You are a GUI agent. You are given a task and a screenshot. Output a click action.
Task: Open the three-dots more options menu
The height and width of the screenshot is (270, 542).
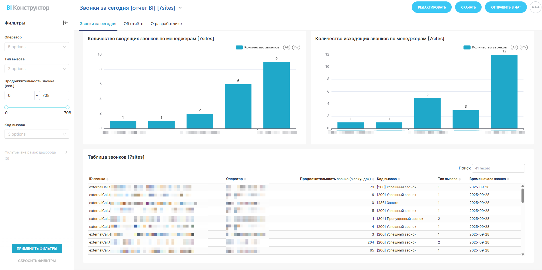[535, 7]
